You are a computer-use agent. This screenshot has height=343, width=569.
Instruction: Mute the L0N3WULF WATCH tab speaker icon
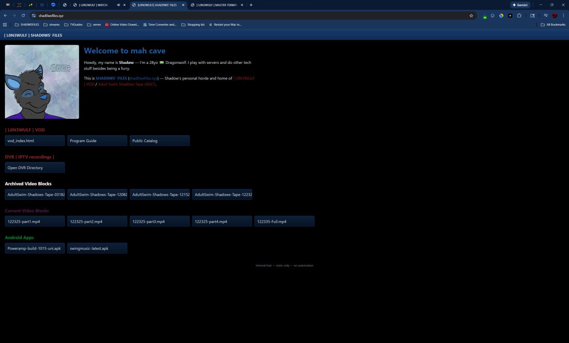tap(118, 5)
